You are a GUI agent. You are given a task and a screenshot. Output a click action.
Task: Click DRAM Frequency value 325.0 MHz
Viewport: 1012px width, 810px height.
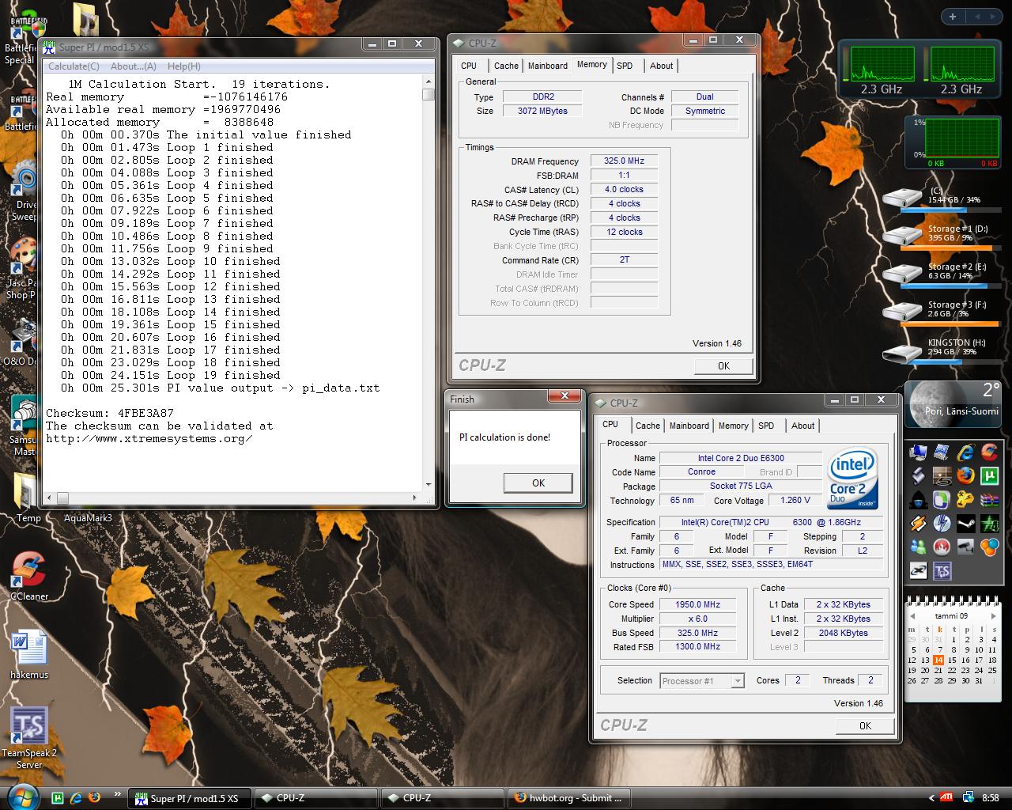pyautogui.click(x=624, y=161)
